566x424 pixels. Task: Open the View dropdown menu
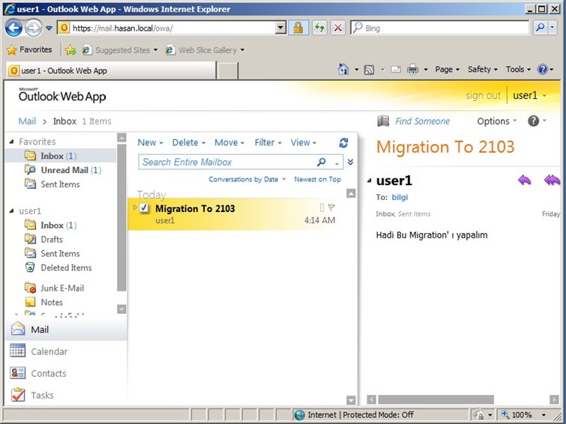304,142
